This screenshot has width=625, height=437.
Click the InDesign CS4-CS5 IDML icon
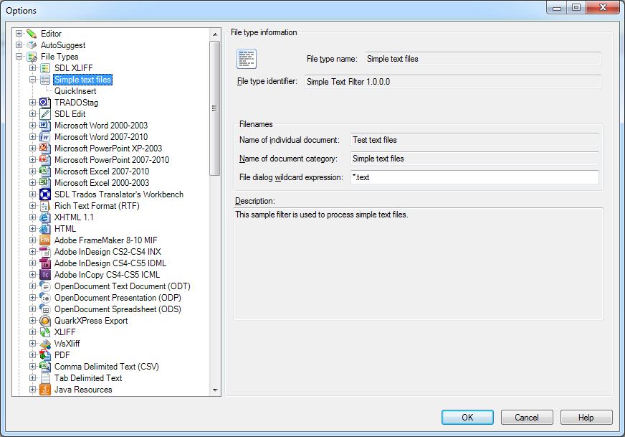point(45,263)
